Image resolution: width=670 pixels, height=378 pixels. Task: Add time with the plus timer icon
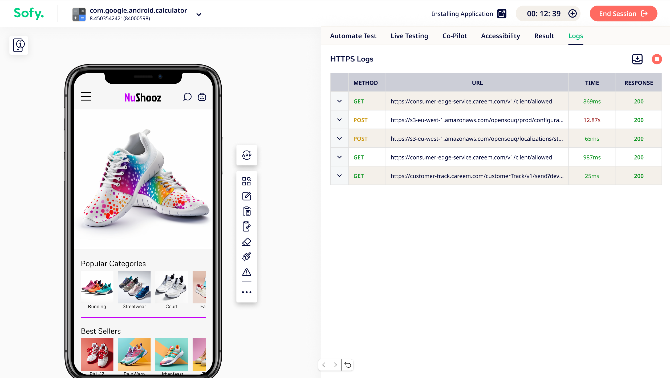572,14
